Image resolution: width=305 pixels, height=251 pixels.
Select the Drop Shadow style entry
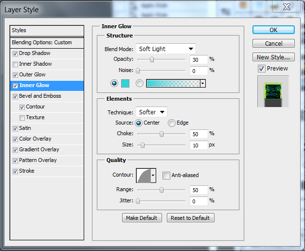(47, 54)
